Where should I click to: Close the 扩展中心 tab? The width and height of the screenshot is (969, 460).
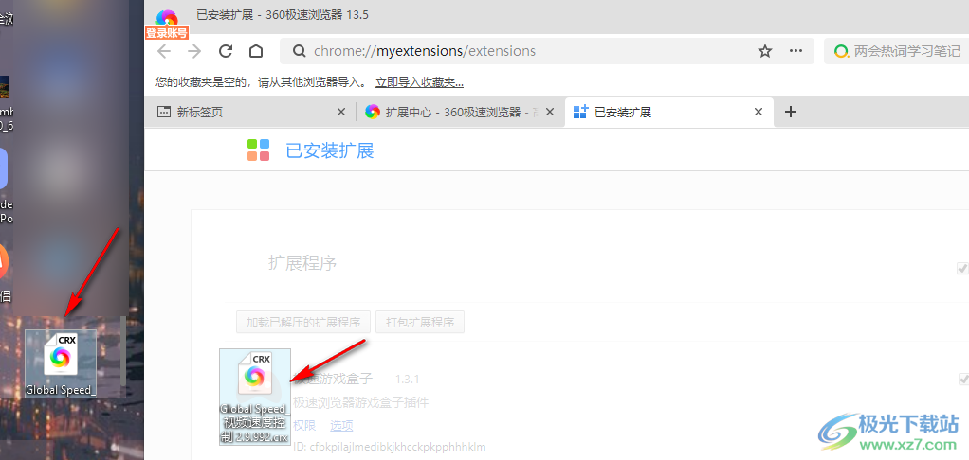552,113
